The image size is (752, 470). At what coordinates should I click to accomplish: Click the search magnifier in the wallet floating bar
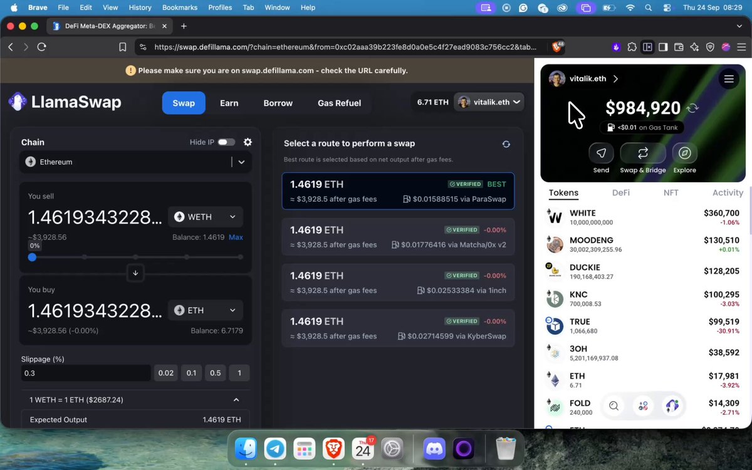pos(614,406)
